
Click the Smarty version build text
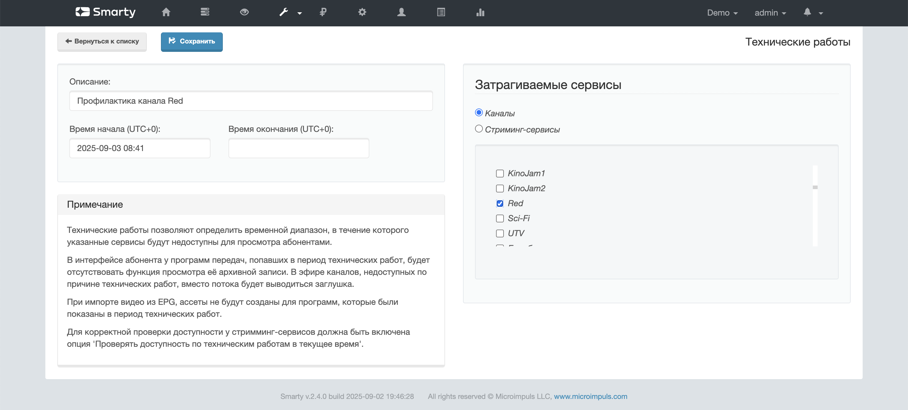(x=347, y=396)
